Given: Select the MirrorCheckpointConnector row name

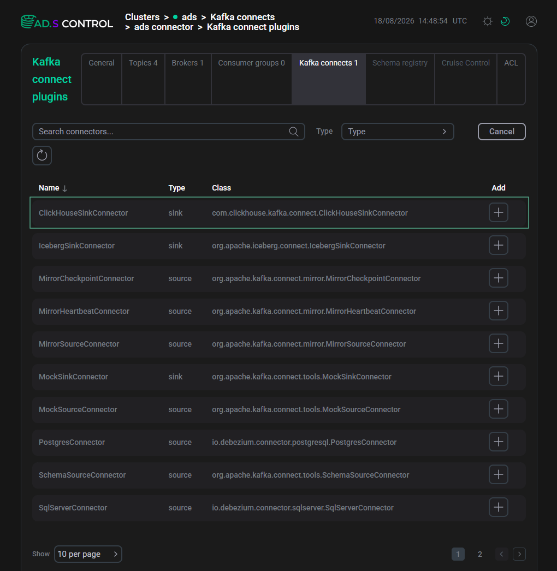Looking at the screenshot, I should 86,278.
